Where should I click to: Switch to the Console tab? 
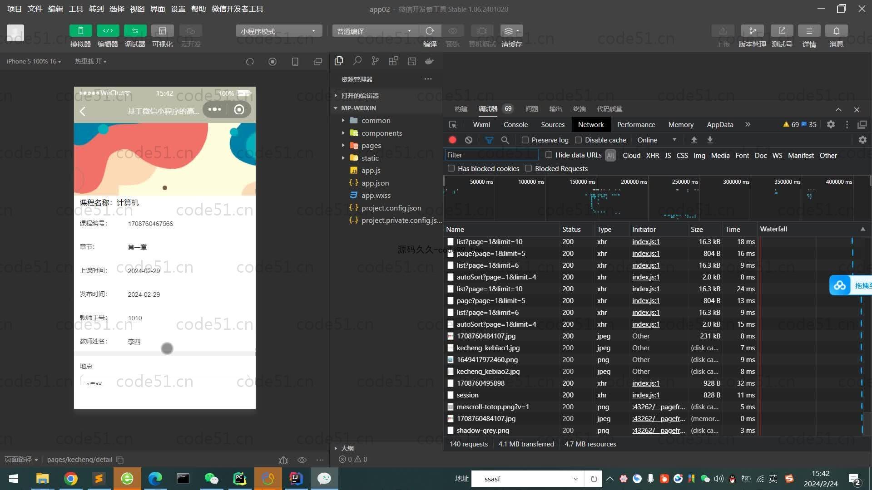[x=515, y=124]
